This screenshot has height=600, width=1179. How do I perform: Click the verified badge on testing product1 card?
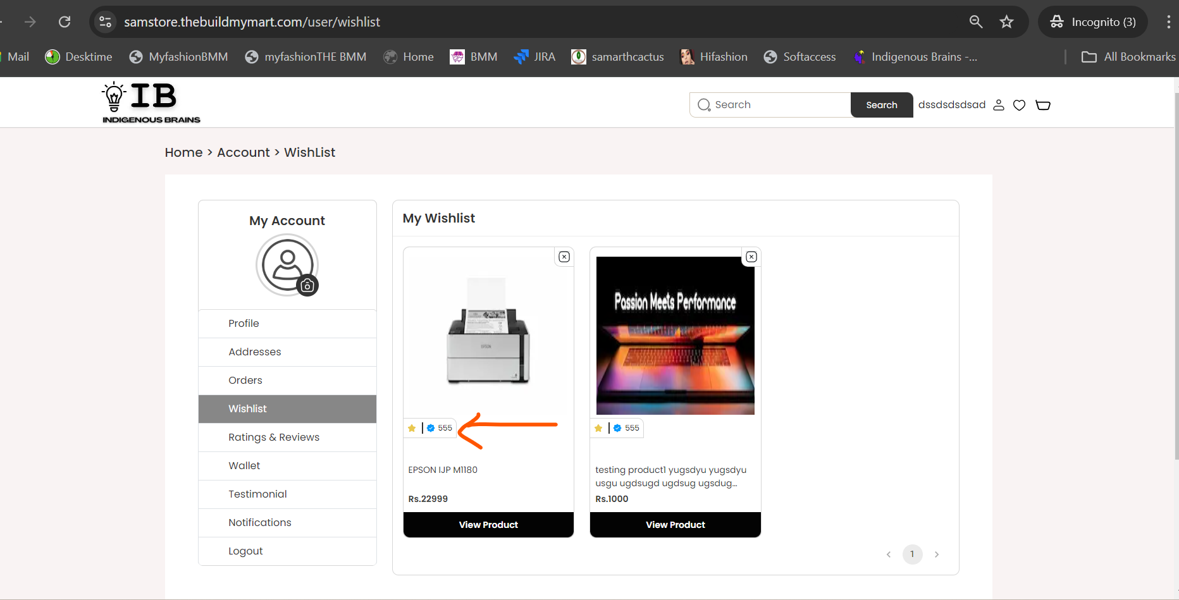pyautogui.click(x=617, y=428)
